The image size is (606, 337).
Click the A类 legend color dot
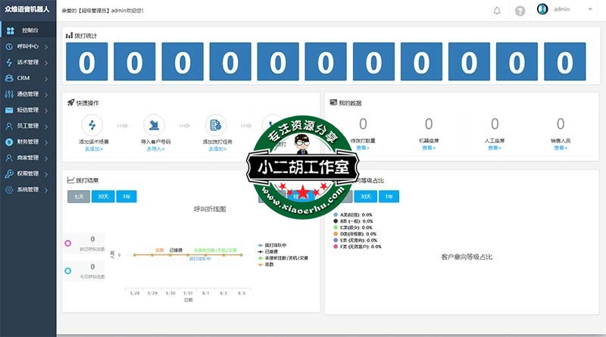point(336,215)
